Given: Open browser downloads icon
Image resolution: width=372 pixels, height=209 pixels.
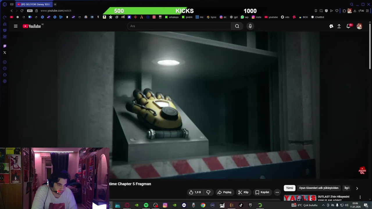Looking at the screenshot, I should click(x=355, y=11).
